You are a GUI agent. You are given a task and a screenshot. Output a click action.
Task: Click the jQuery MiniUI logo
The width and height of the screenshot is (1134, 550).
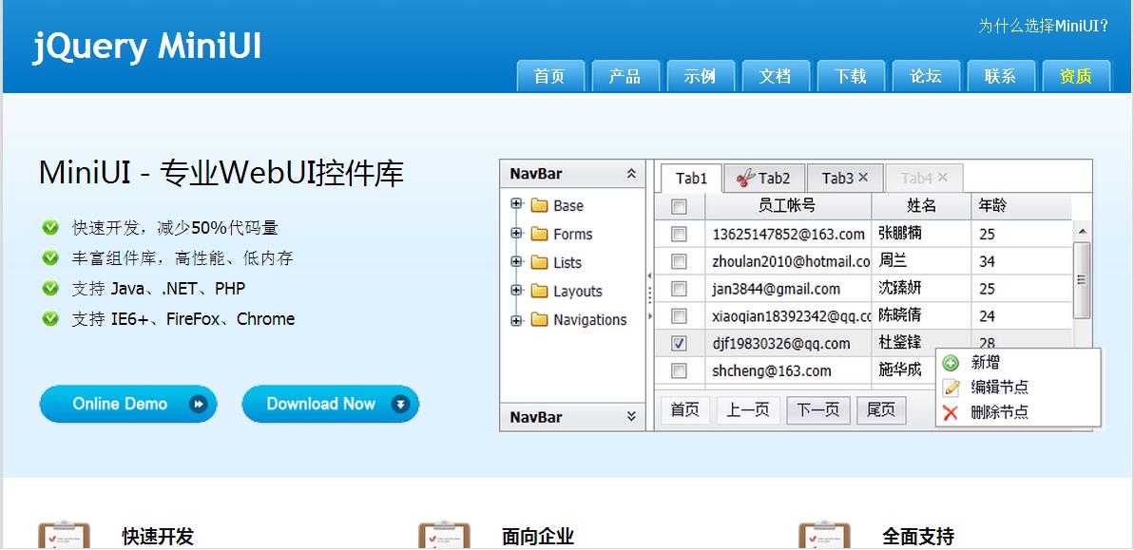tap(146, 47)
